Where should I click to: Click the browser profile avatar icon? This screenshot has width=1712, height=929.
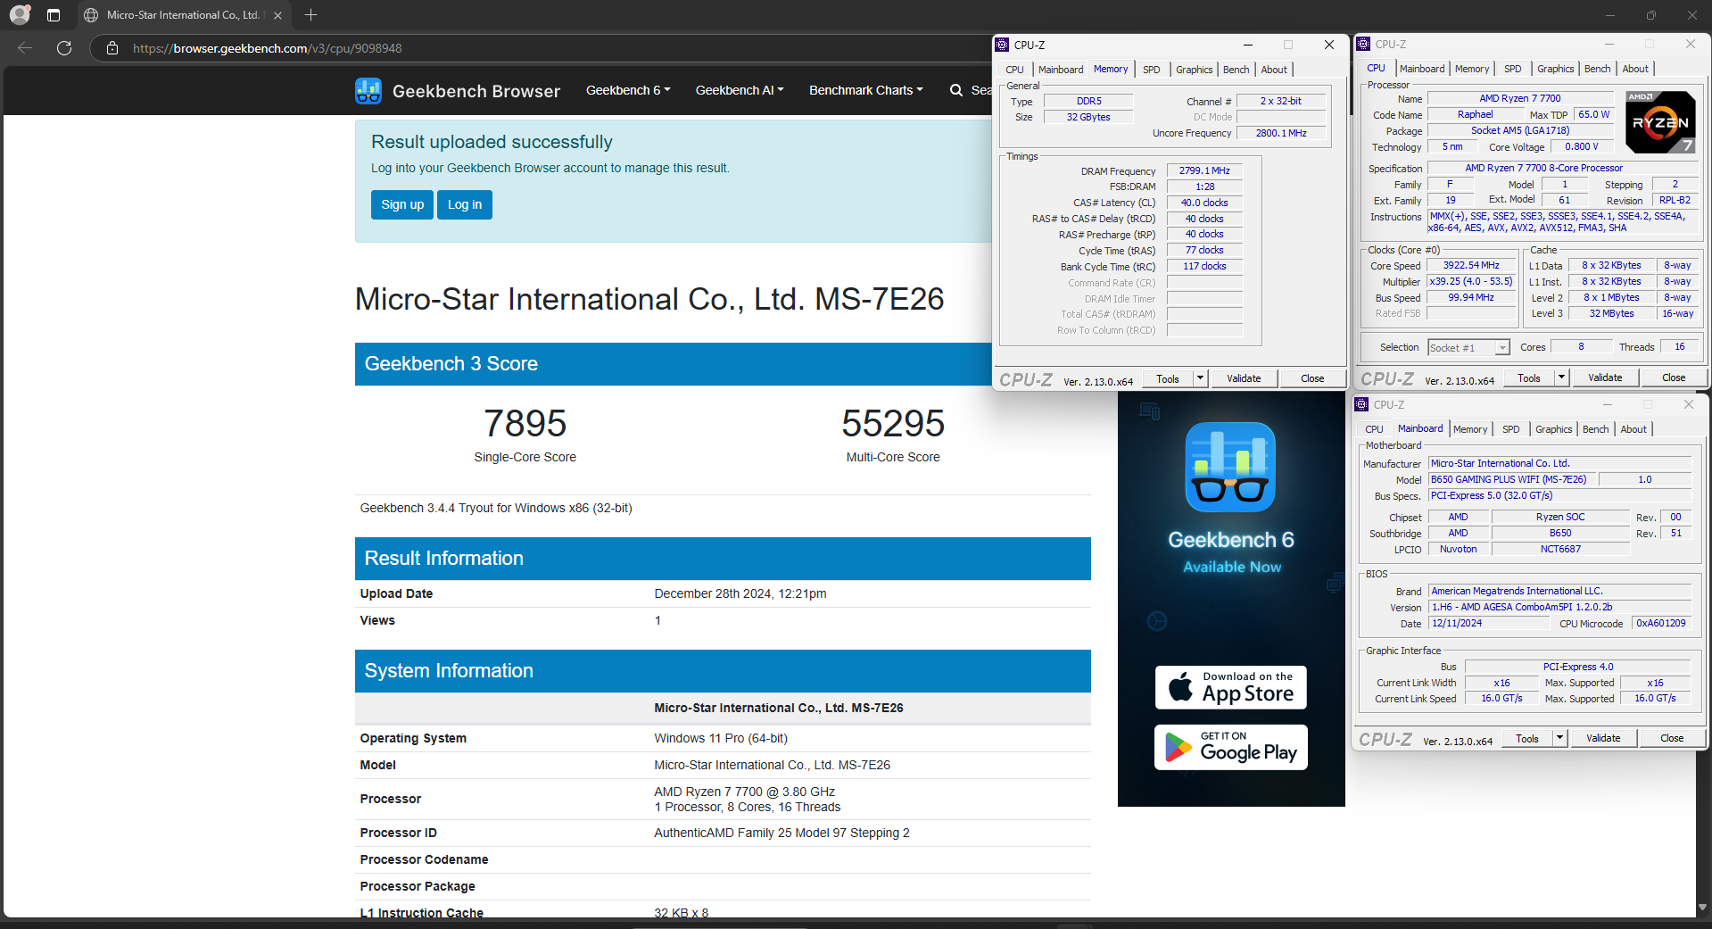pyautogui.click(x=20, y=15)
